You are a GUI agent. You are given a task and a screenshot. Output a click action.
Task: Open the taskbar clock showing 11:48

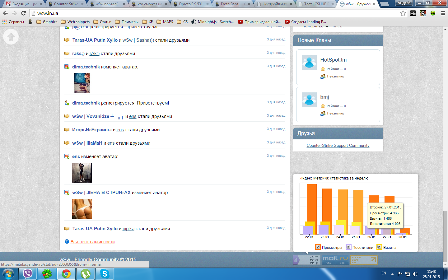coord(431,274)
